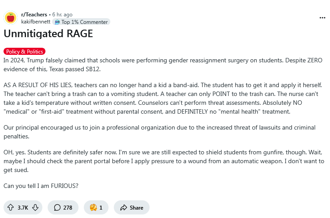Click the comment bubble icon
The width and height of the screenshot is (330, 218).
(x=57, y=207)
